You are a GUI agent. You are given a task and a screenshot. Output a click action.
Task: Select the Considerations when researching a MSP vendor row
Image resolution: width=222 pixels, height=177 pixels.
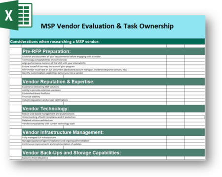coord(107,42)
